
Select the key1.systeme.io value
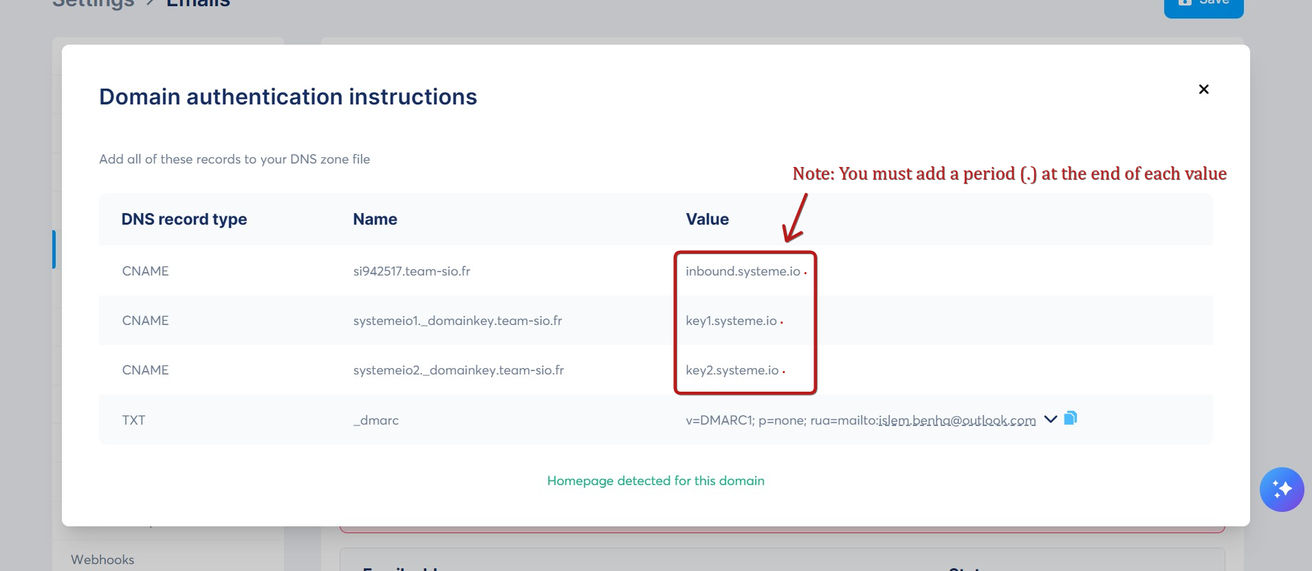[x=731, y=321]
